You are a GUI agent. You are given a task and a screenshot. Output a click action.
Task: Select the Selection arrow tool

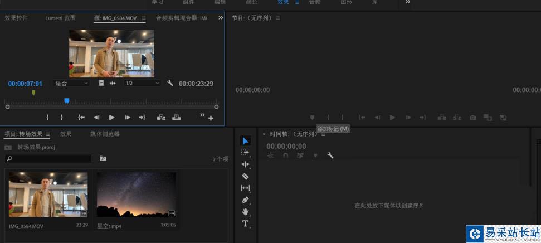click(x=245, y=141)
